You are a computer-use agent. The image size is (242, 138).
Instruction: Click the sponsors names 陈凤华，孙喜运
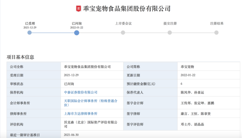192,92
